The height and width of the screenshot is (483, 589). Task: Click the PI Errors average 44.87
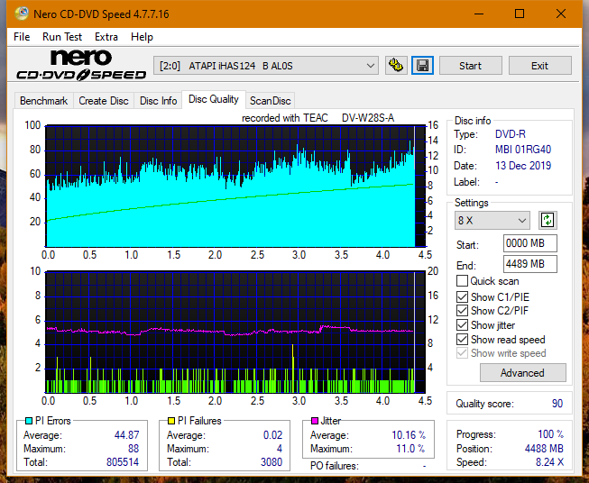tap(126, 435)
